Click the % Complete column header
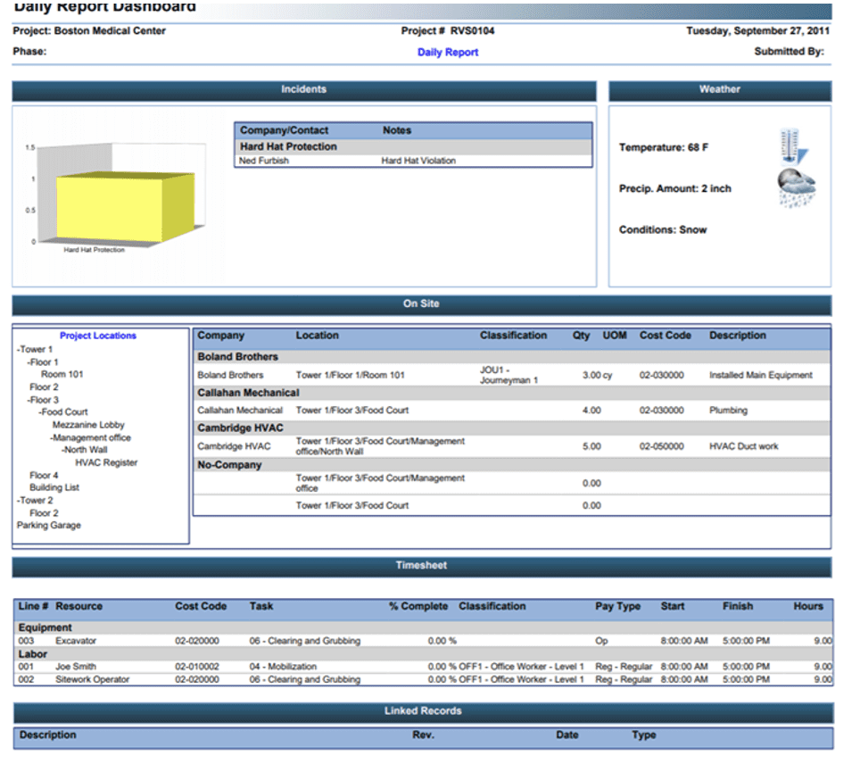Screen dimensions: 860x764 pyautogui.click(x=418, y=607)
